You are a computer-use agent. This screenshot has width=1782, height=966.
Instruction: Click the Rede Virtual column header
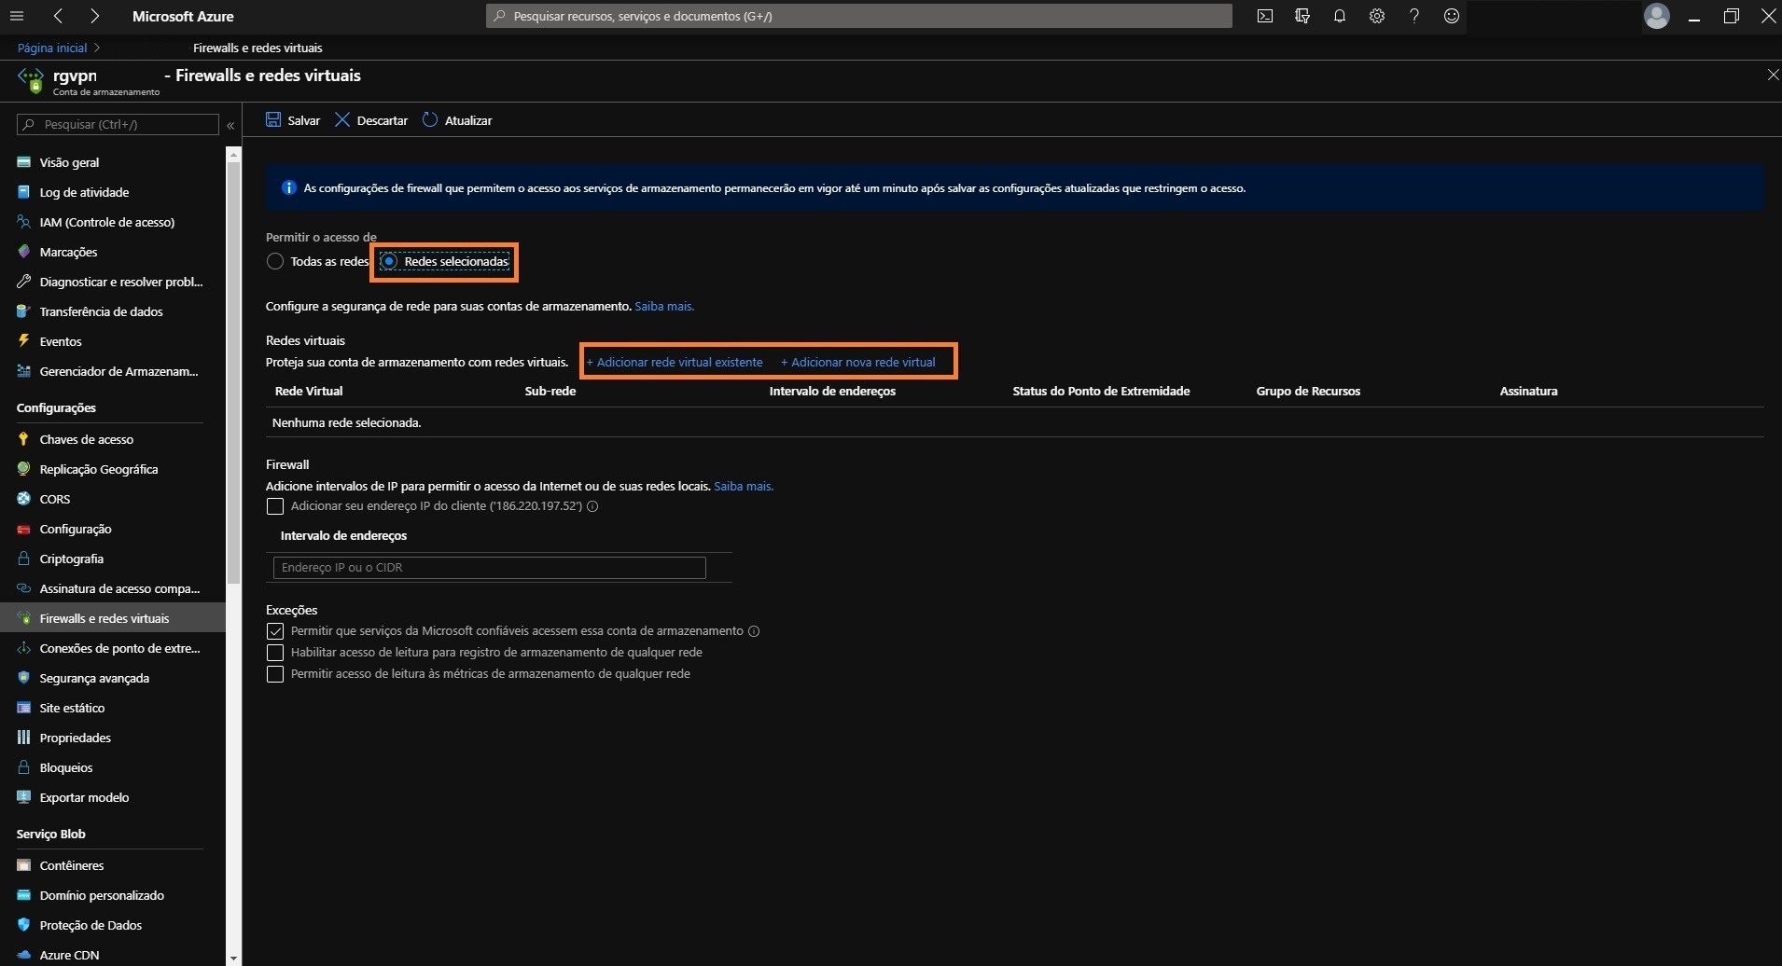309,391
